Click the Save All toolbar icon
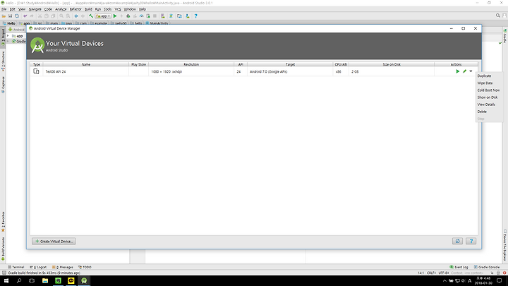508x286 pixels. pyautogui.click(x=10, y=16)
